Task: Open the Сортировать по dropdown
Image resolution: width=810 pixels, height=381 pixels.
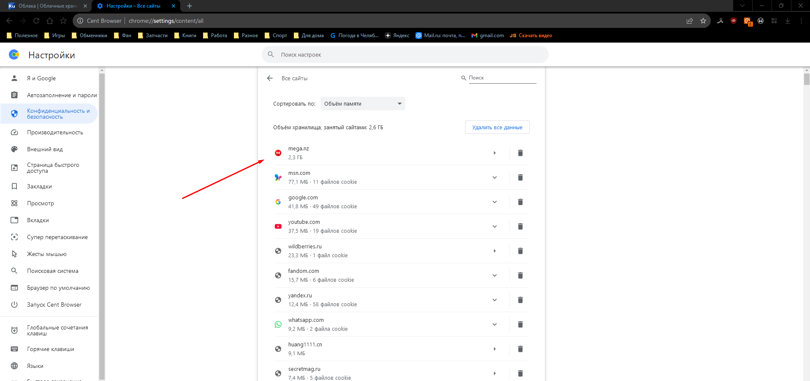Action: click(363, 103)
